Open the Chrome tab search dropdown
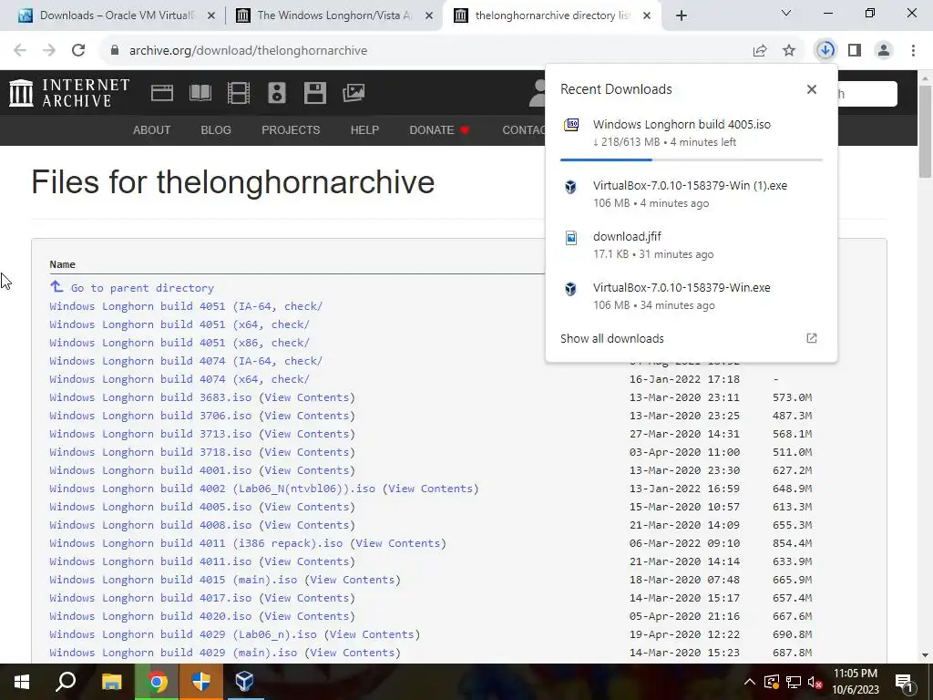This screenshot has width=933, height=700. pos(786,13)
